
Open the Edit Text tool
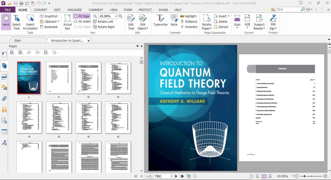click(131, 22)
